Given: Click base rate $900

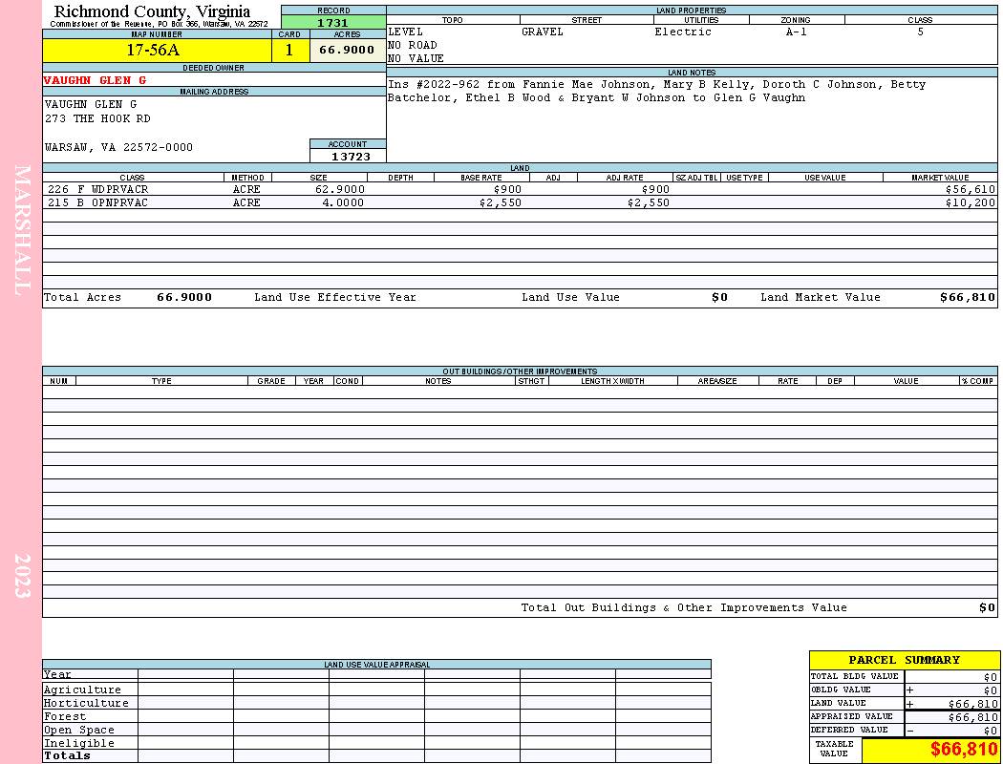Looking at the screenshot, I should (507, 190).
